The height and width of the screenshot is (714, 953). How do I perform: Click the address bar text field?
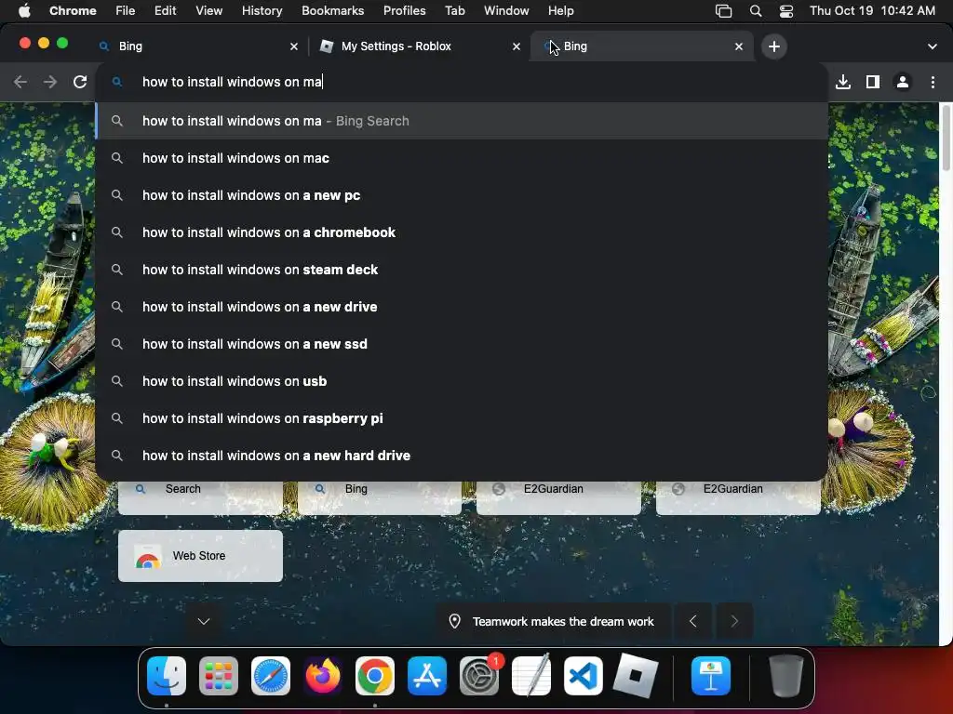tap(462, 82)
